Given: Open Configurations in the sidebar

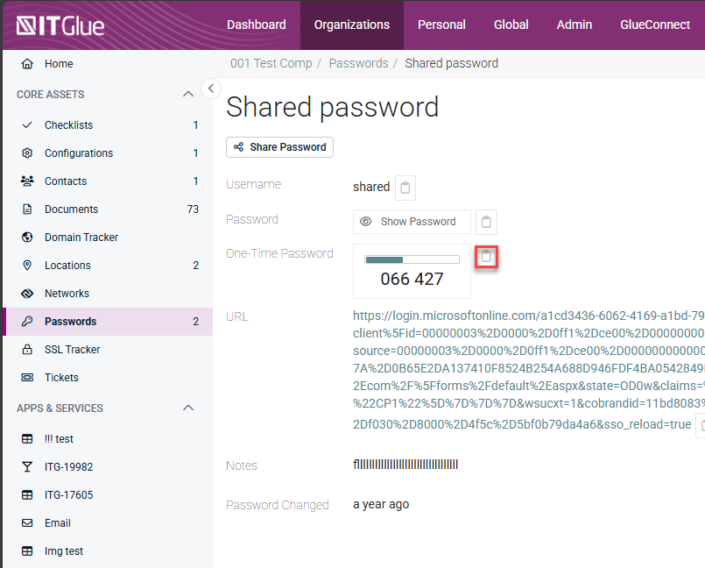Looking at the screenshot, I should tap(78, 153).
